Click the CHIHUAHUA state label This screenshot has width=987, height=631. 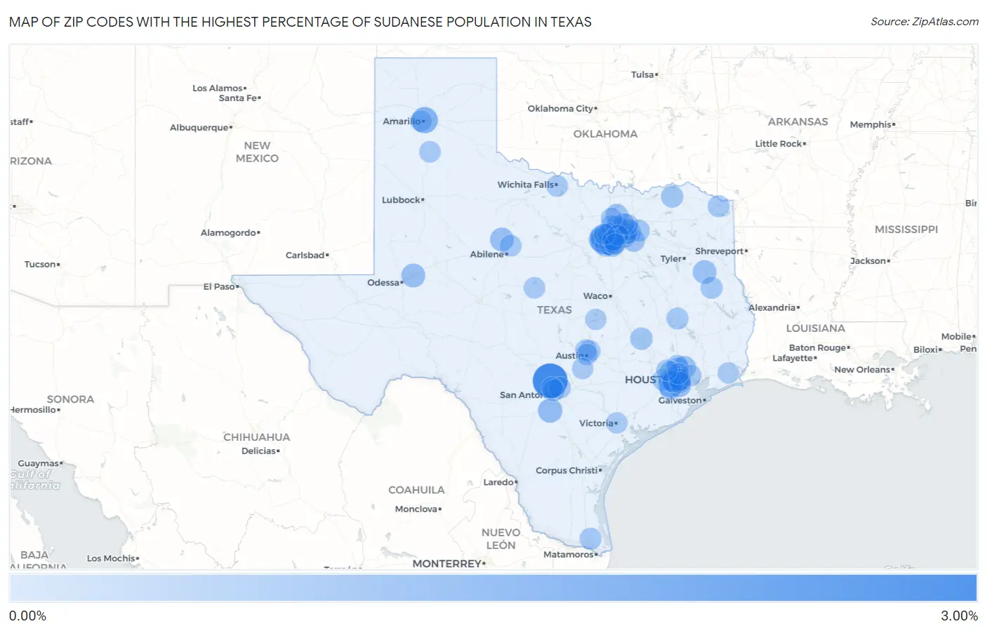click(257, 437)
